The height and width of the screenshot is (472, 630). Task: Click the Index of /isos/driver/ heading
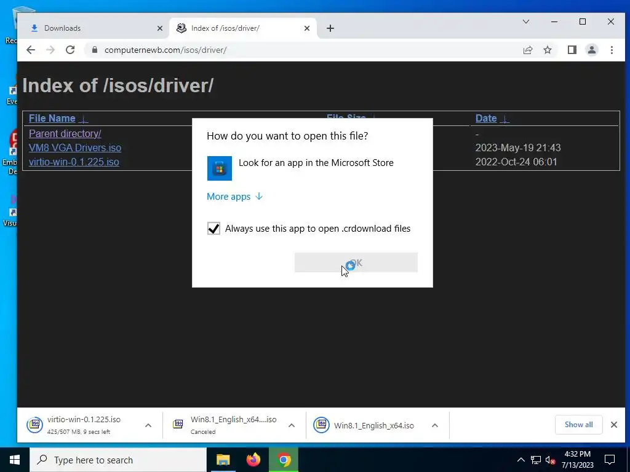click(118, 85)
